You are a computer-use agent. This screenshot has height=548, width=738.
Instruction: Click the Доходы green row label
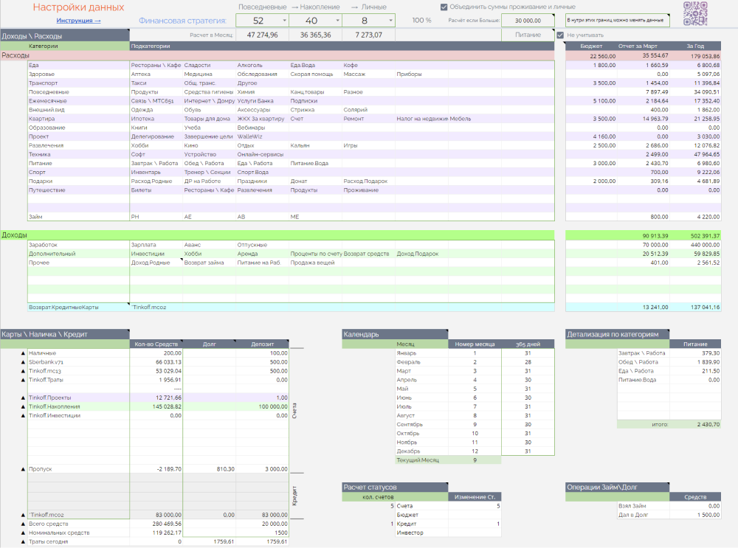coord(14,235)
